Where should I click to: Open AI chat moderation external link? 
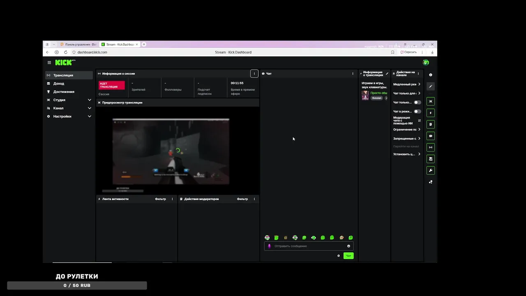[419, 120]
